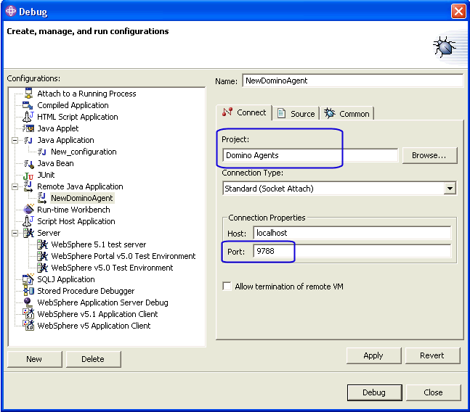Viewport: 470px width, 412px height.
Task: Click the Run-time Workbench icon
Action: click(28, 210)
